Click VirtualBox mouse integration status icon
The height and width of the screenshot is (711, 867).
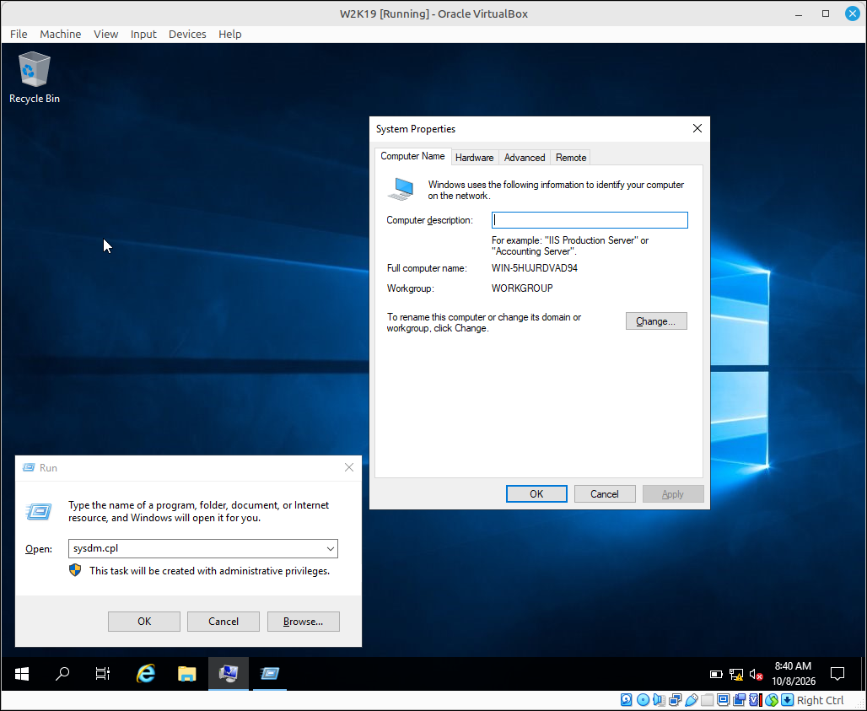pos(772,700)
